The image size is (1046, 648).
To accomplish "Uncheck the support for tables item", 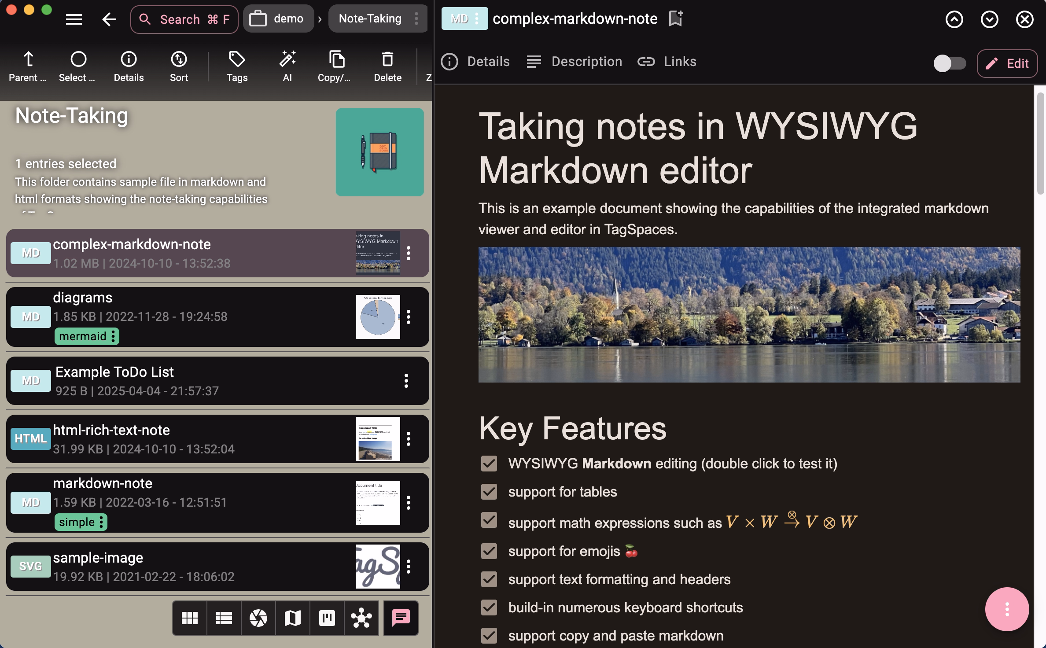I will point(489,492).
